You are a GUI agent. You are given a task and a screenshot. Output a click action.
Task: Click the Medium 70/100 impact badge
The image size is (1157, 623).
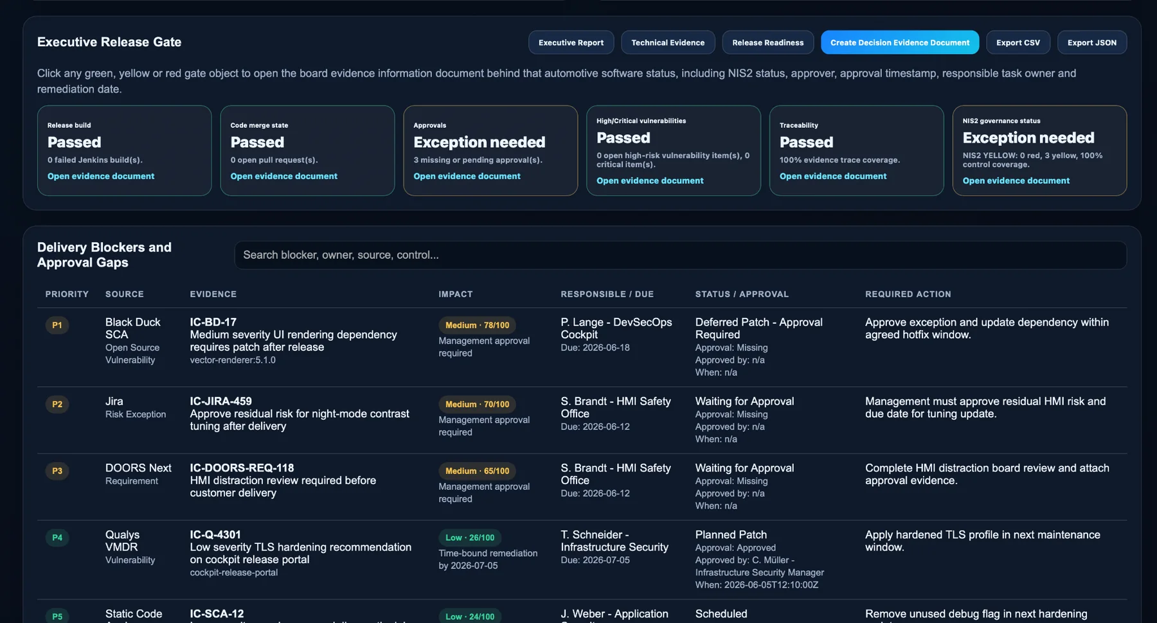coord(477,405)
